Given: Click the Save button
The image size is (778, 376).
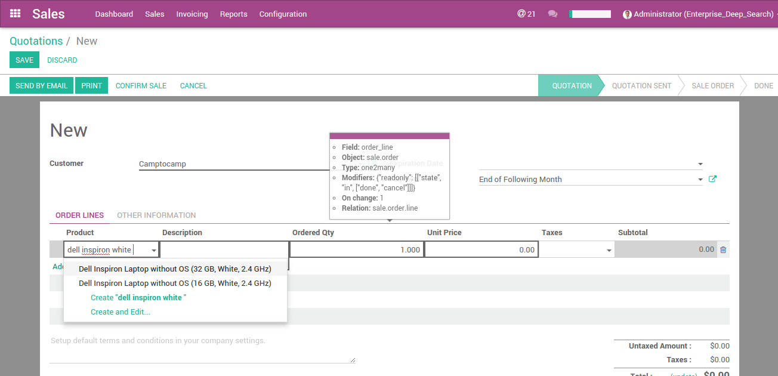Looking at the screenshot, I should [x=24, y=60].
